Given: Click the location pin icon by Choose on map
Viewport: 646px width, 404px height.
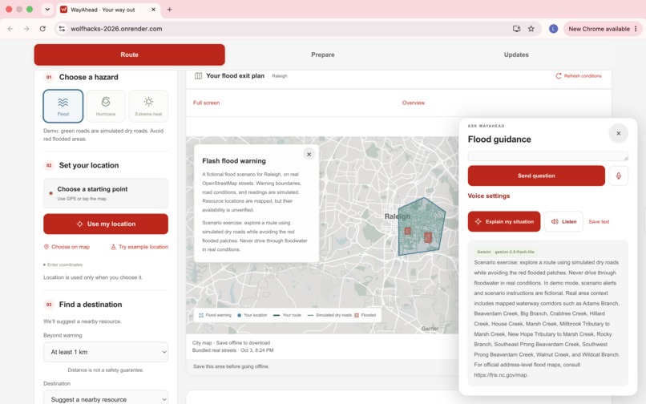Looking at the screenshot, I should pos(46,247).
